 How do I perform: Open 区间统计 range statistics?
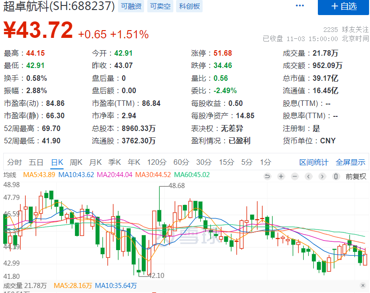(x=314, y=162)
